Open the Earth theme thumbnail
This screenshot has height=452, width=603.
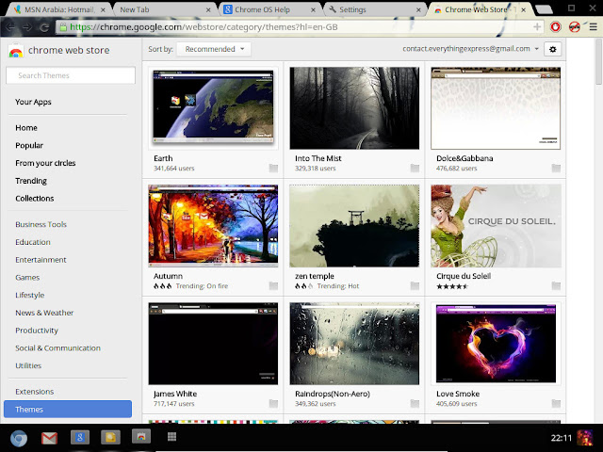(x=213, y=108)
